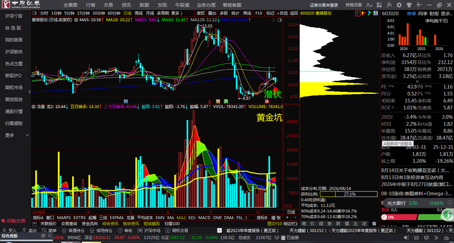Select 同季 financial tab
The image size is (454, 243).
(x=422, y=14)
